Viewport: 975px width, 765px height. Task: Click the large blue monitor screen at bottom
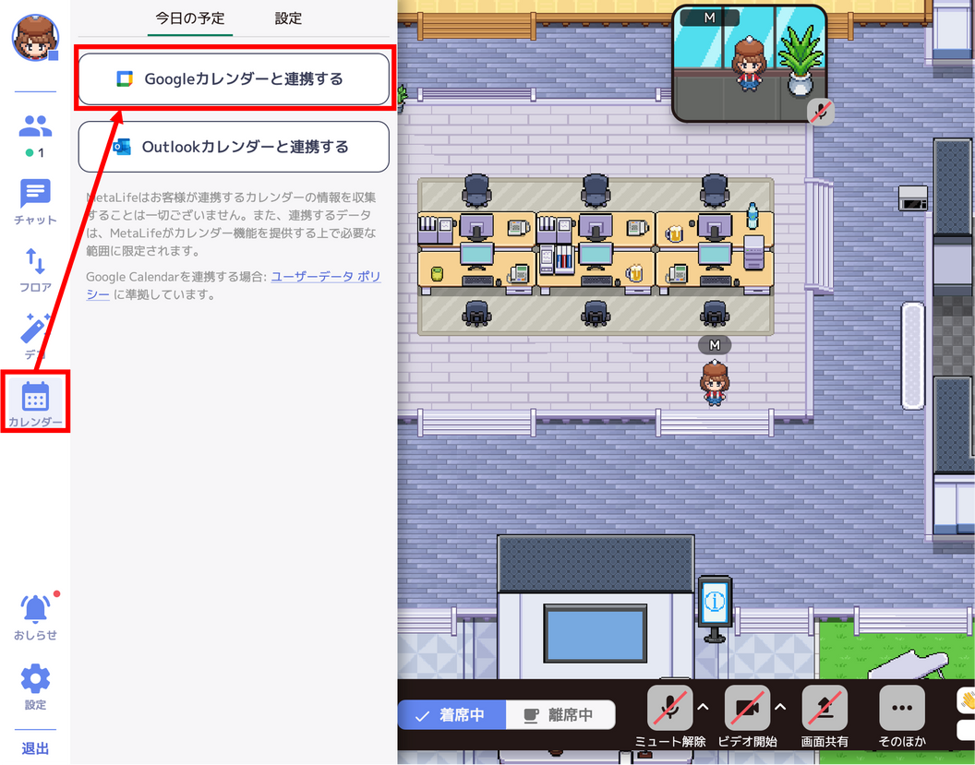click(596, 634)
